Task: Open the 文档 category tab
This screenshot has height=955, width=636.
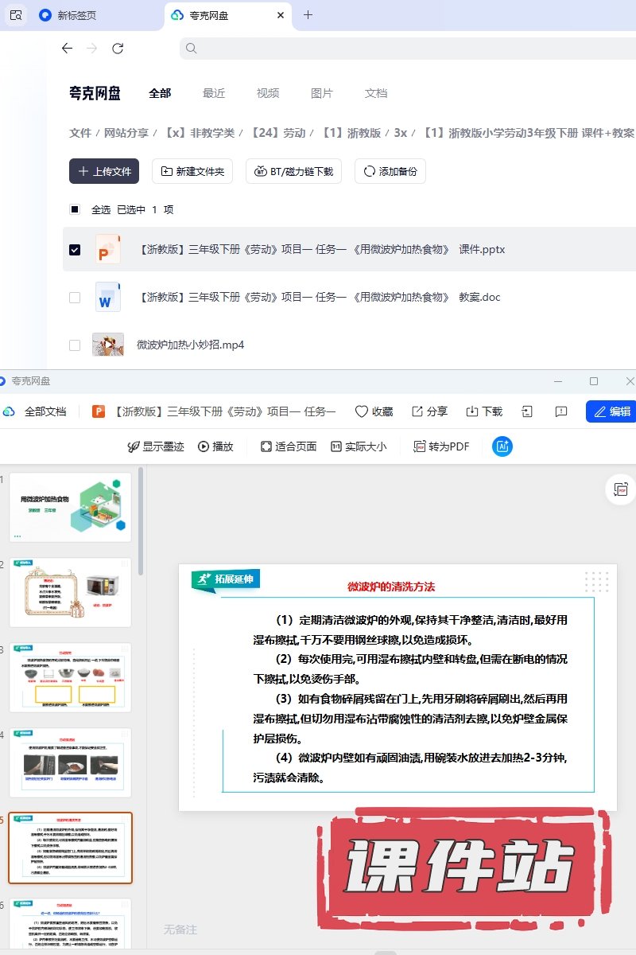Action: point(376,93)
